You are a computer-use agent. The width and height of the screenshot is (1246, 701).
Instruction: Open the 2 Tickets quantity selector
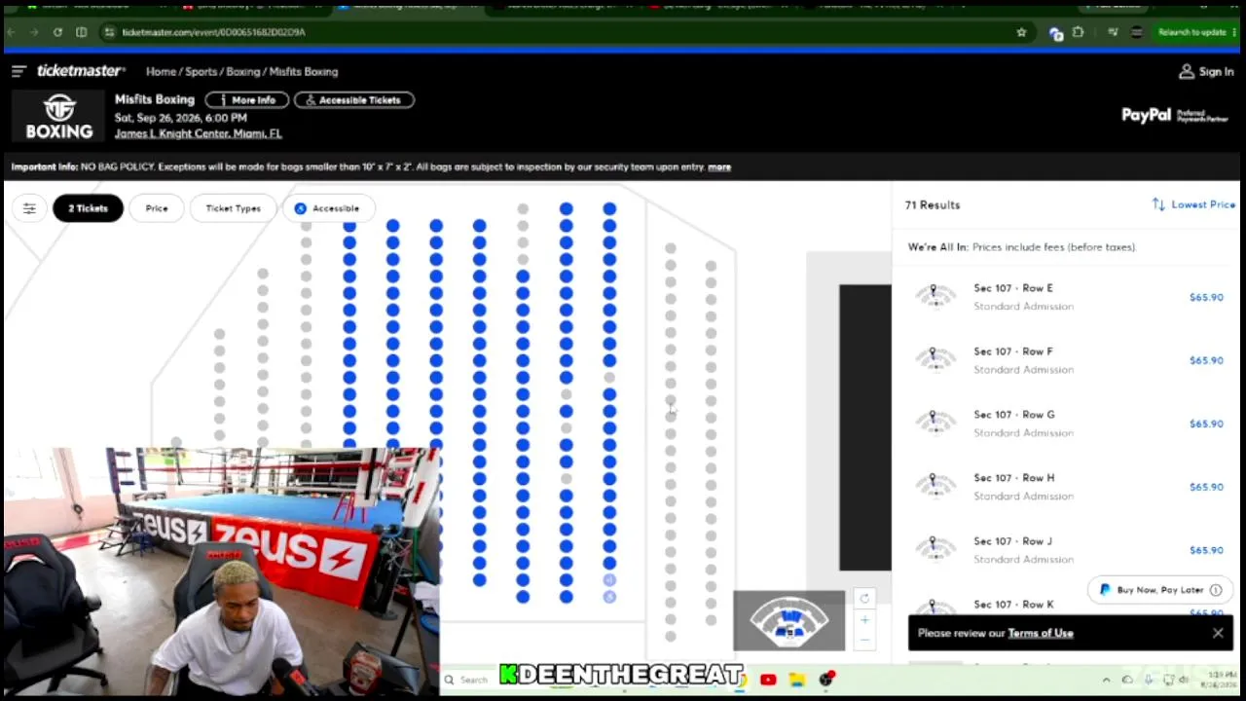[x=88, y=208]
